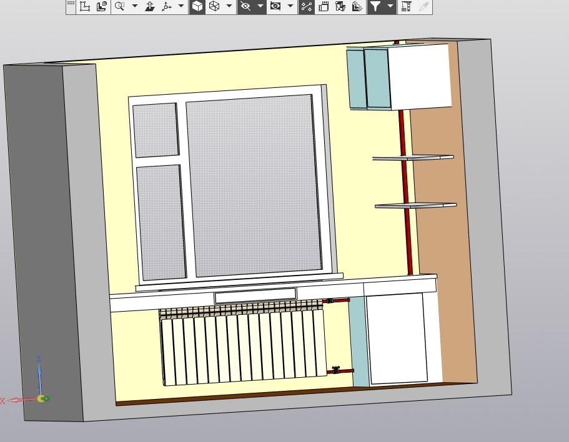Open the view orientation dropdown arrow
Image resolution: width=569 pixels, height=442 pixels.
pyautogui.click(x=181, y=6)
